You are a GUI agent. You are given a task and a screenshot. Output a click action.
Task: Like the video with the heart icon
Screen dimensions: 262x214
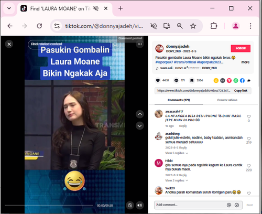pyautogui.click(x=158, y=80)
